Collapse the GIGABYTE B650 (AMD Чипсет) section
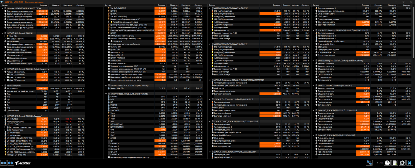The height and width of the screenshot is (168, 415). tap(105, 85)
